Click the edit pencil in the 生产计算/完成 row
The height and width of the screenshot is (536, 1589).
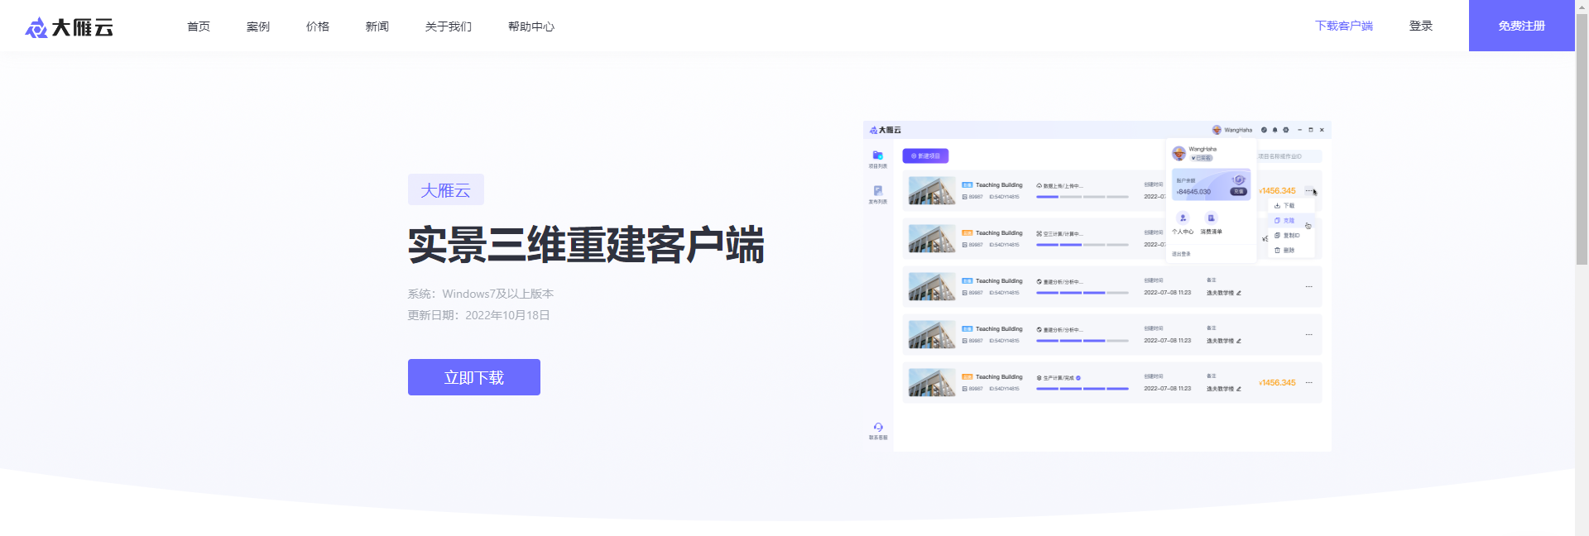[1239, 389]
